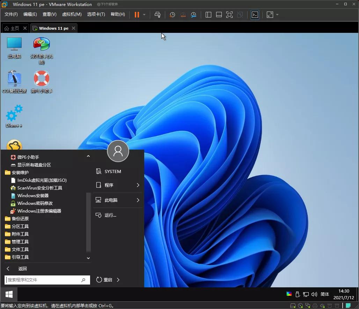Toggle the console view button
The height and width of the screenshot is (309, 359).
coord(255,15)
